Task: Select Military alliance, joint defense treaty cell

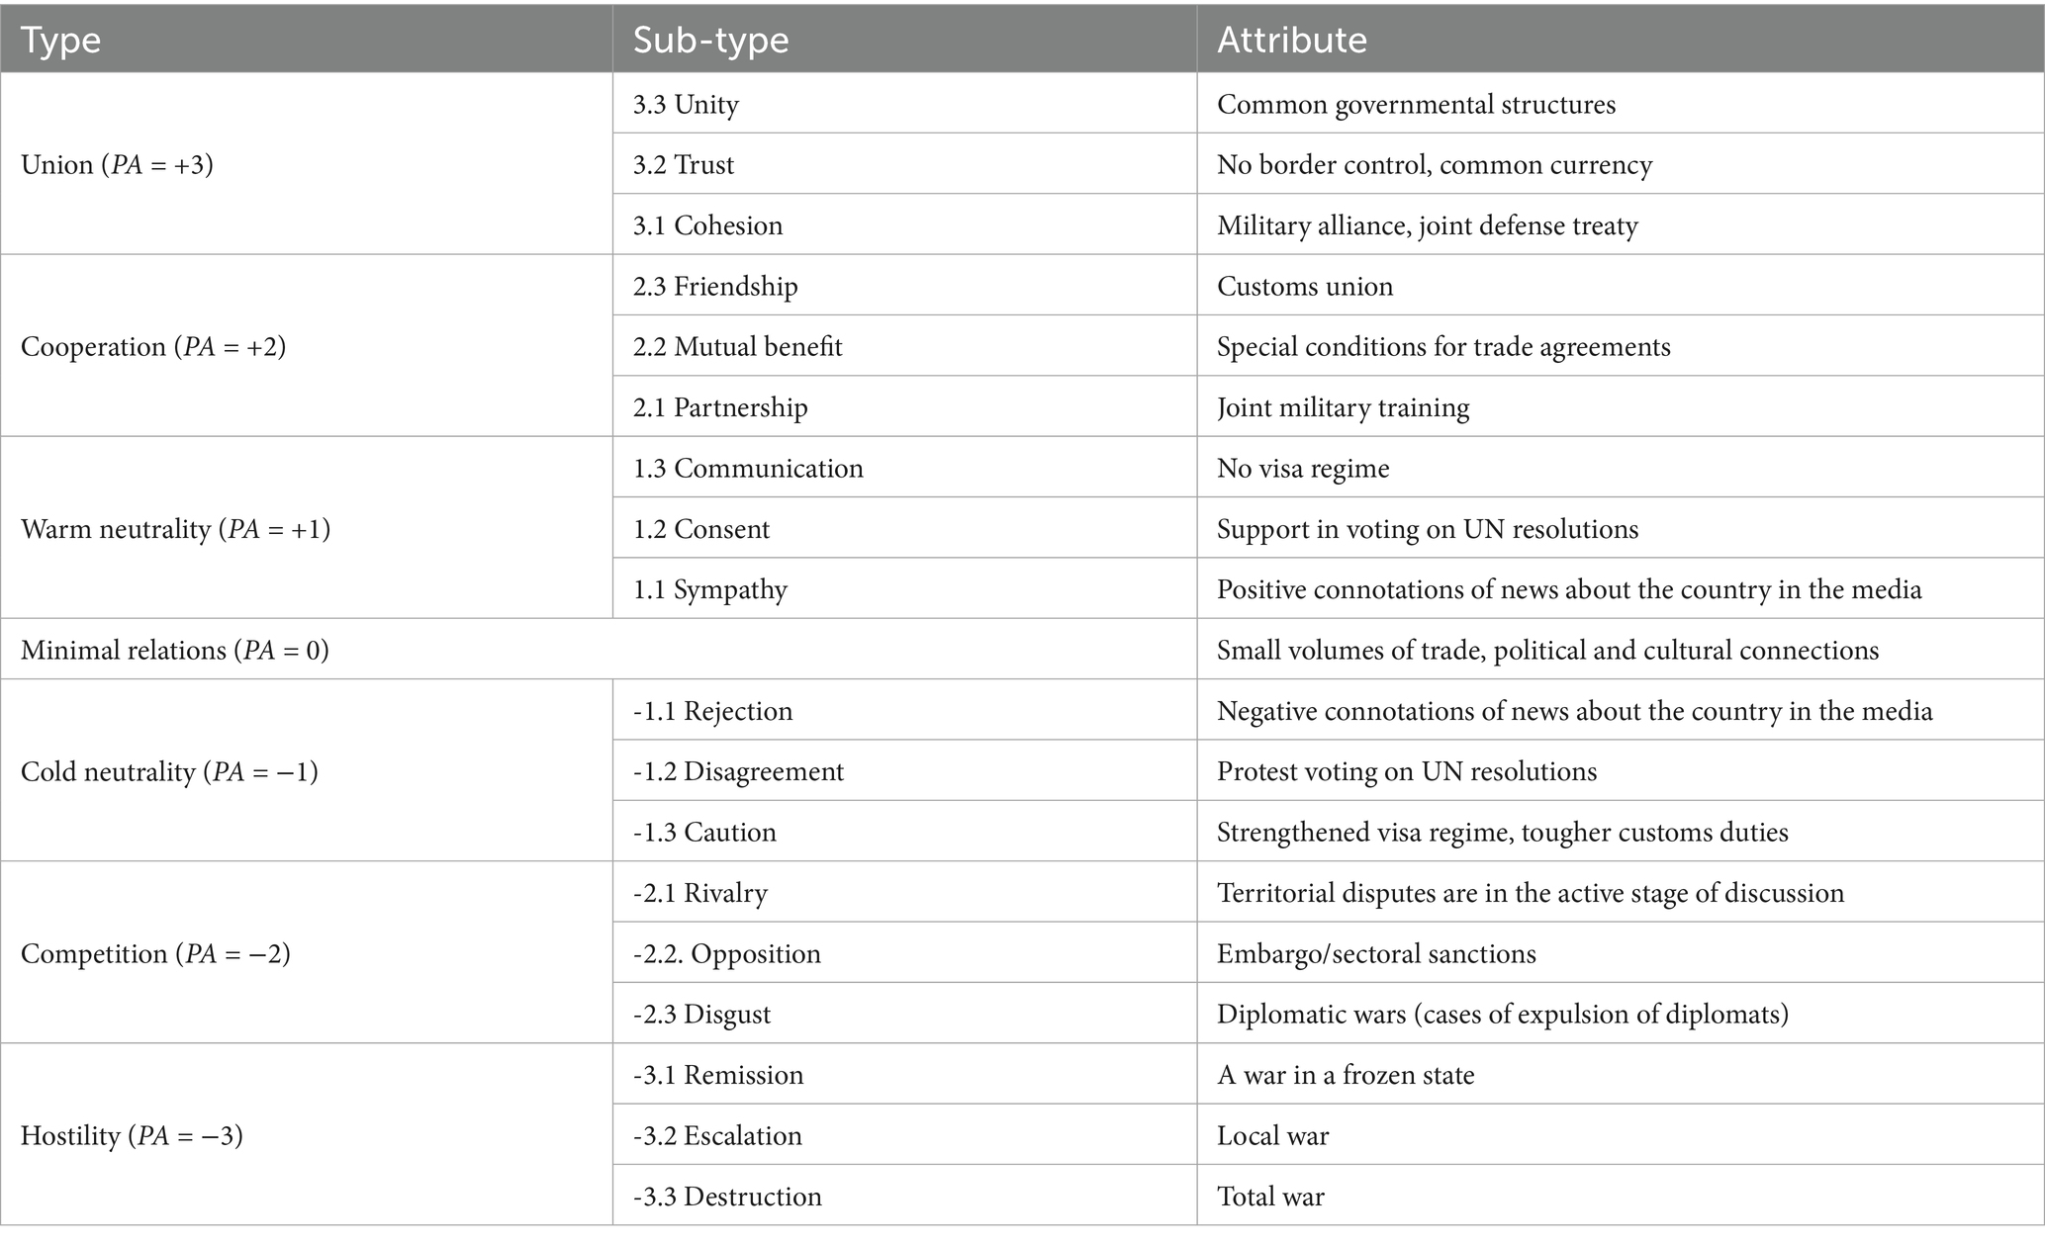Action: [x=1427, y=225]
